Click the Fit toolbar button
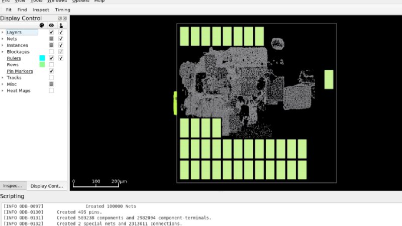The width and height of the screenshot is (402, 226). 9,10
